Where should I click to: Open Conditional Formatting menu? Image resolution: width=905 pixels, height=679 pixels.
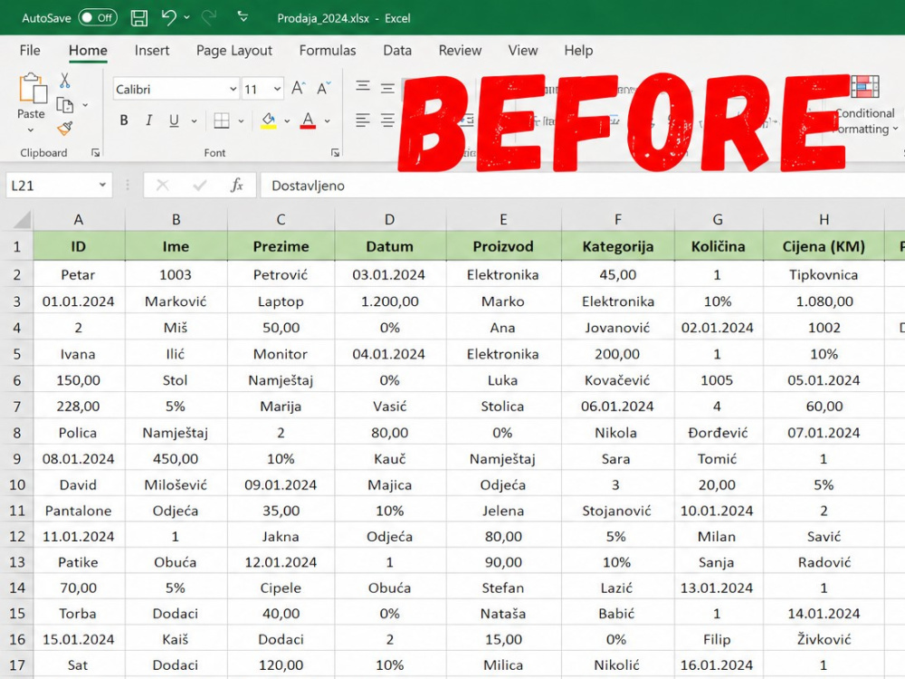click(865, 104)
